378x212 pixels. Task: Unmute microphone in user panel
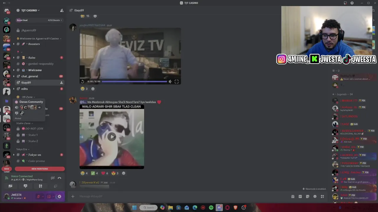(x=38, y=196)
